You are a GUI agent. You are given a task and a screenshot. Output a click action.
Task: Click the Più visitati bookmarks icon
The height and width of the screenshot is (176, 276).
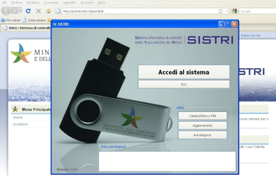click(3, 20)
